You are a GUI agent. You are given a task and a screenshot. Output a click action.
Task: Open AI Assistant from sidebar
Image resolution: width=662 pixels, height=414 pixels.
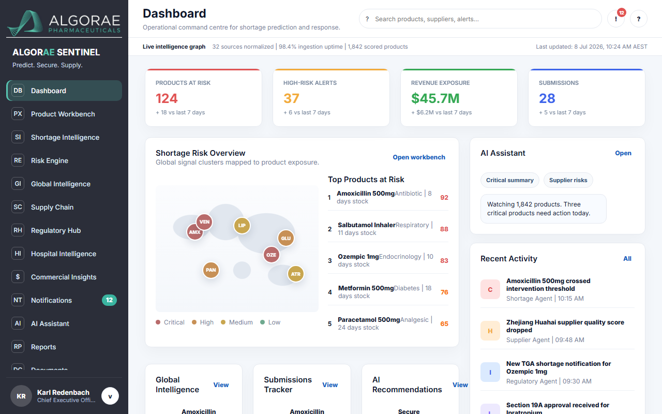pos(64,323)
